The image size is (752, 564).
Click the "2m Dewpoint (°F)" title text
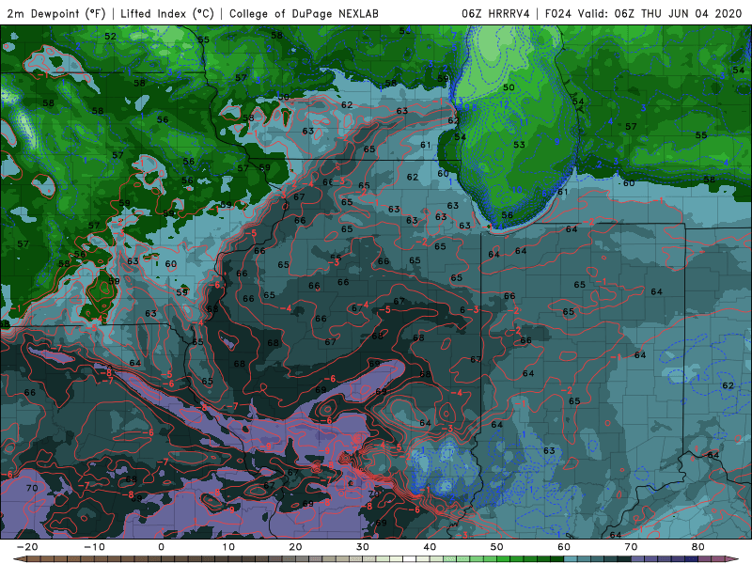point(56,13)
